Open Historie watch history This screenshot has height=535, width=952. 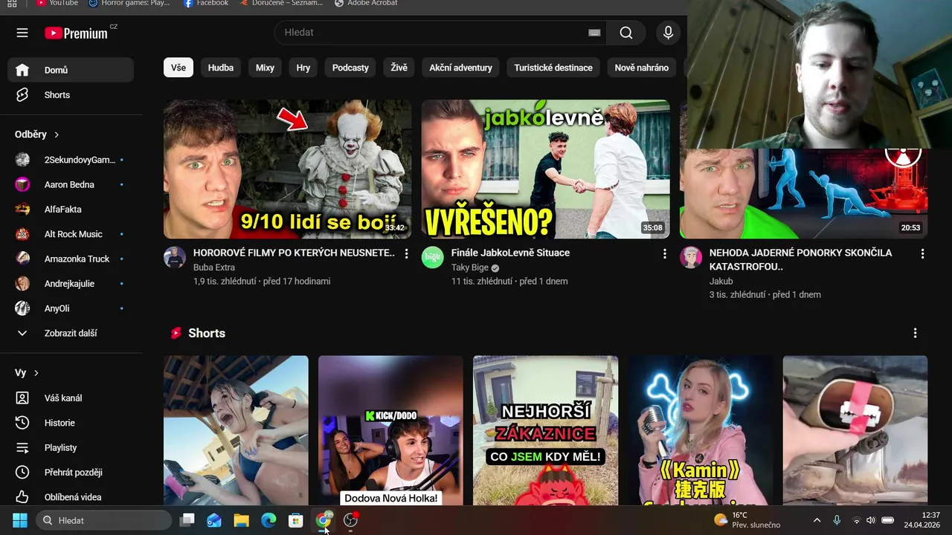click(x=71, y=423)
